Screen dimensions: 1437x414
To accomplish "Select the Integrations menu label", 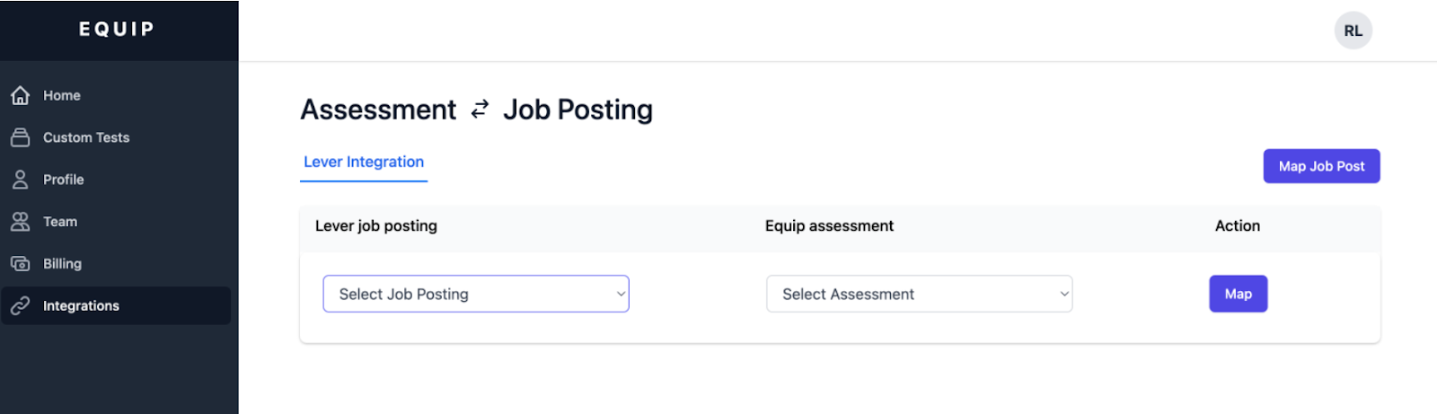I will pyautogui.click(x=81, y=306).
